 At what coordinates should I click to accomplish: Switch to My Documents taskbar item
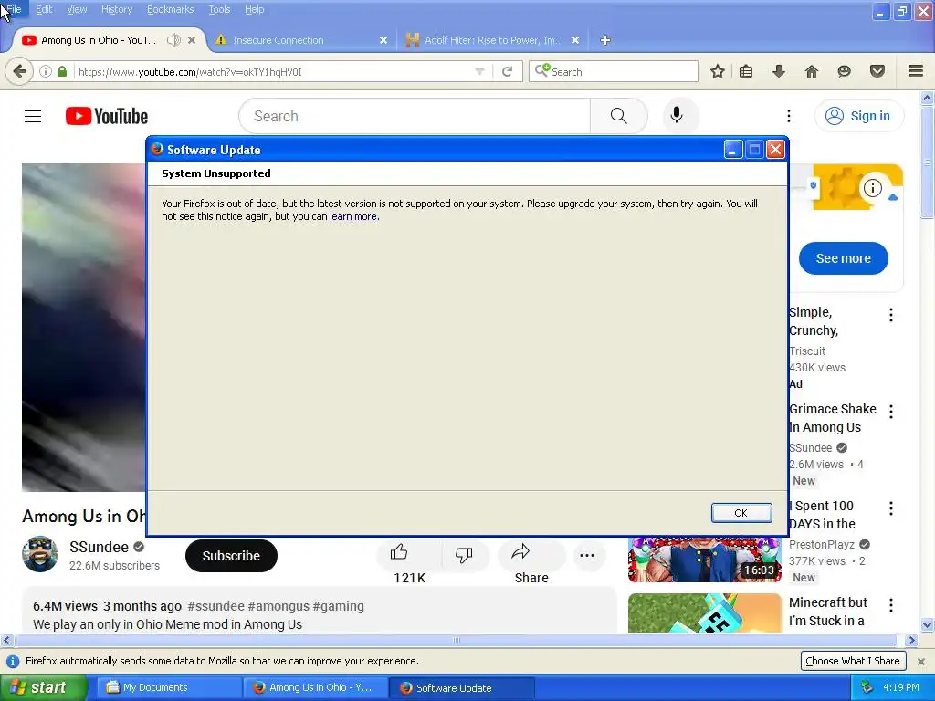168,688
